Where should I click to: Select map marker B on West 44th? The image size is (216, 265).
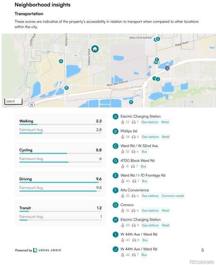[66, 88]
